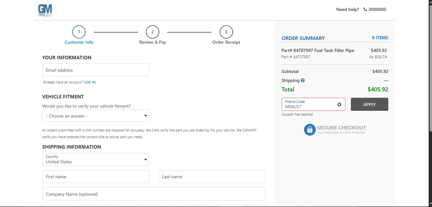Viewport: 432px width, 207px height.
Task: Click the 8 ITEMS link in Order Summary
Action: tap(380, 38)
